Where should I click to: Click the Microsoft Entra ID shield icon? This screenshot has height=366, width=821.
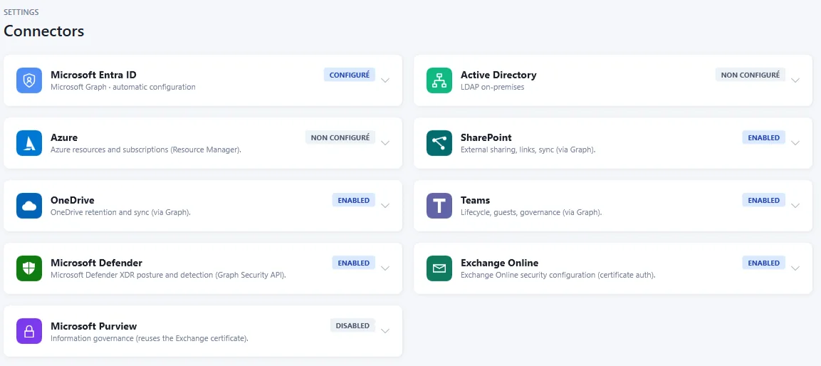[28, 80]
